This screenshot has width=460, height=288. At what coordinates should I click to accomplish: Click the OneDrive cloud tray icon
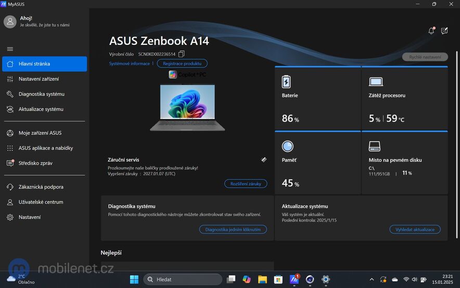[x=395, y=280]
